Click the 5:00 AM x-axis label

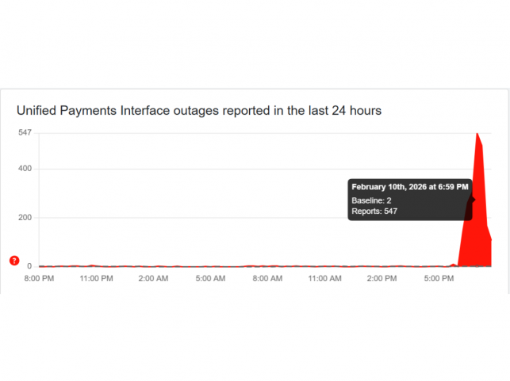coord(210,279)
